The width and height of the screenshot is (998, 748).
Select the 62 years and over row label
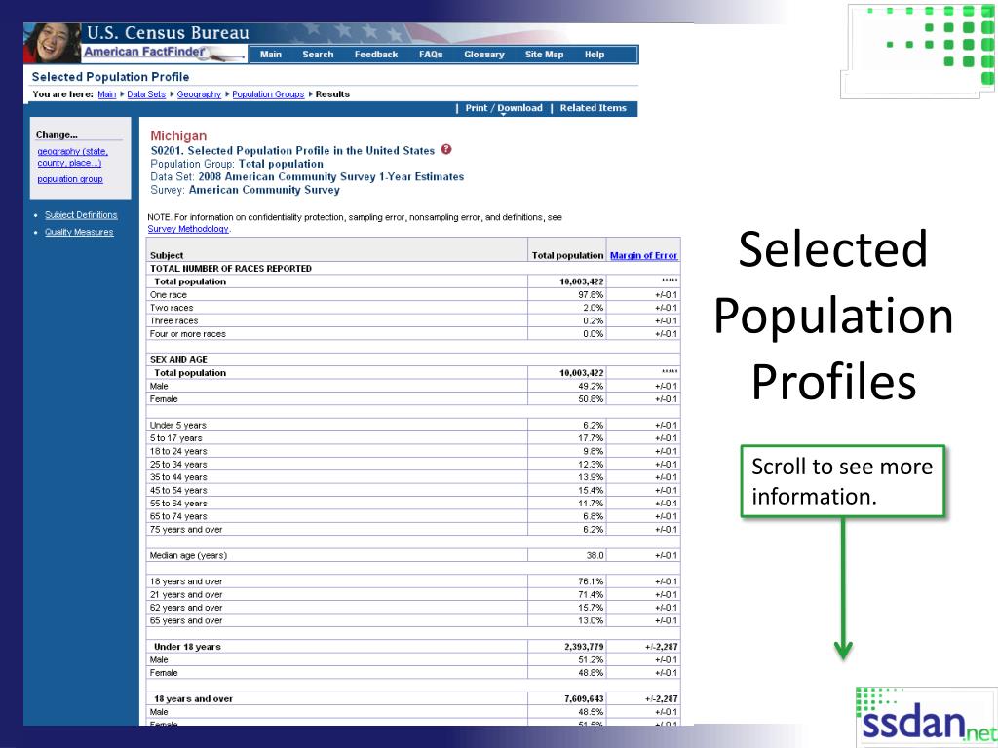click(x=186, y=608)
